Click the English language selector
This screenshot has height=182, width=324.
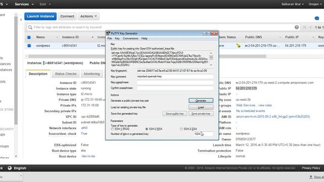20,168
